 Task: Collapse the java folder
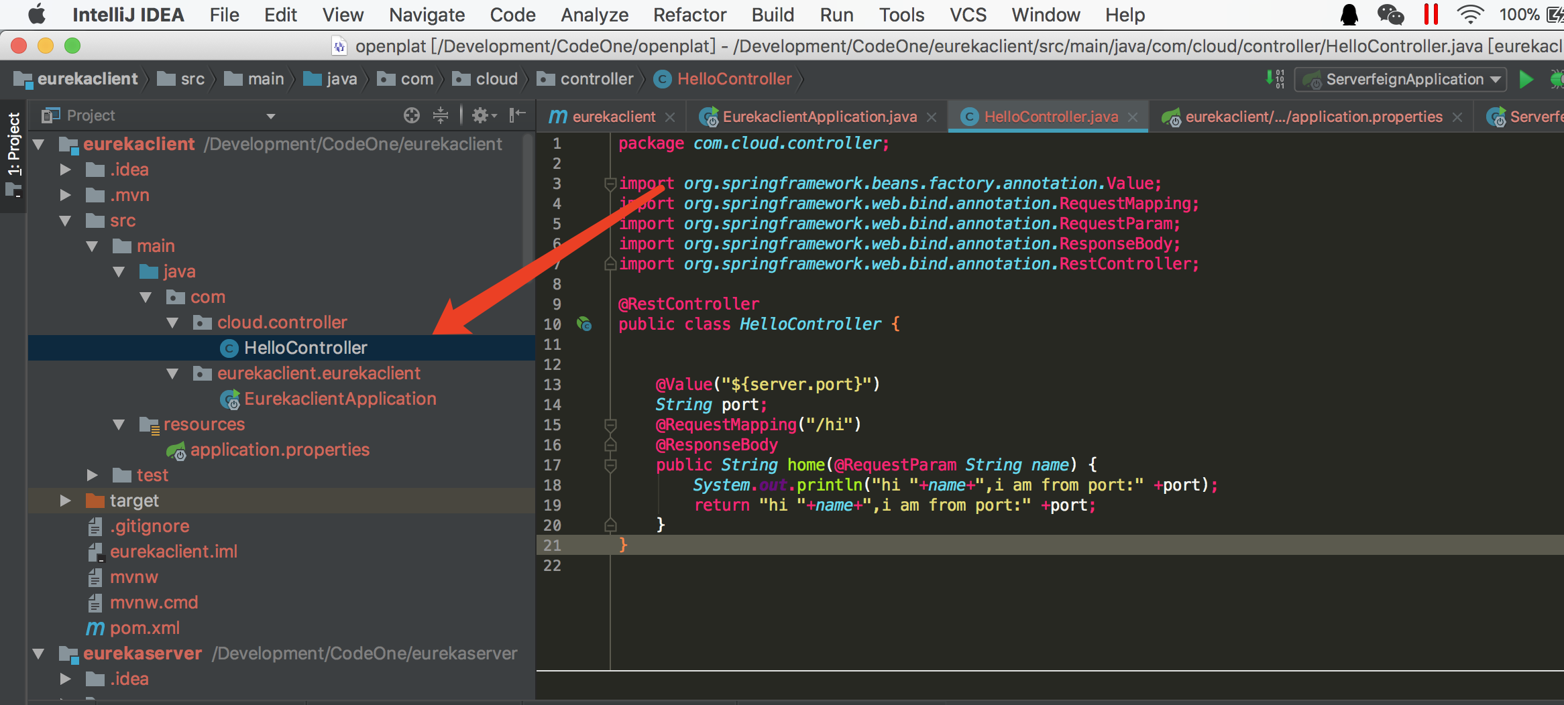[119, 271]
